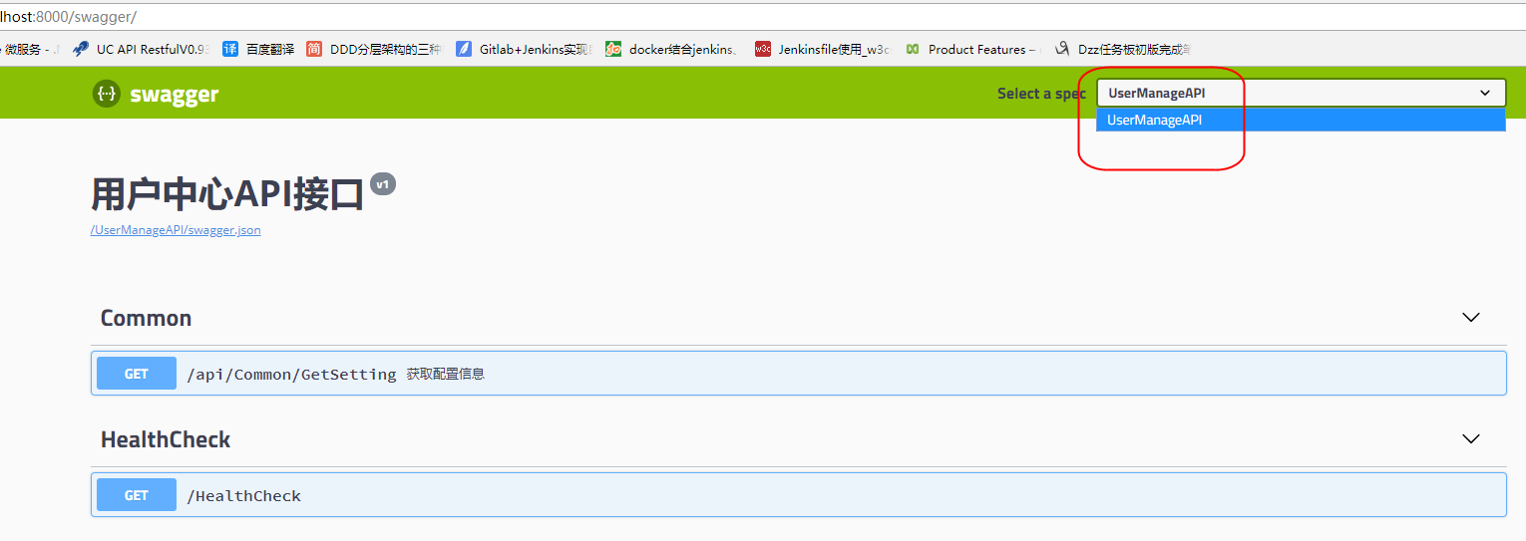The width and height of the screenshot is (1526, 541).
Task: Open the Gitlab+Jenkins bookmark
Action: point(524,49)
